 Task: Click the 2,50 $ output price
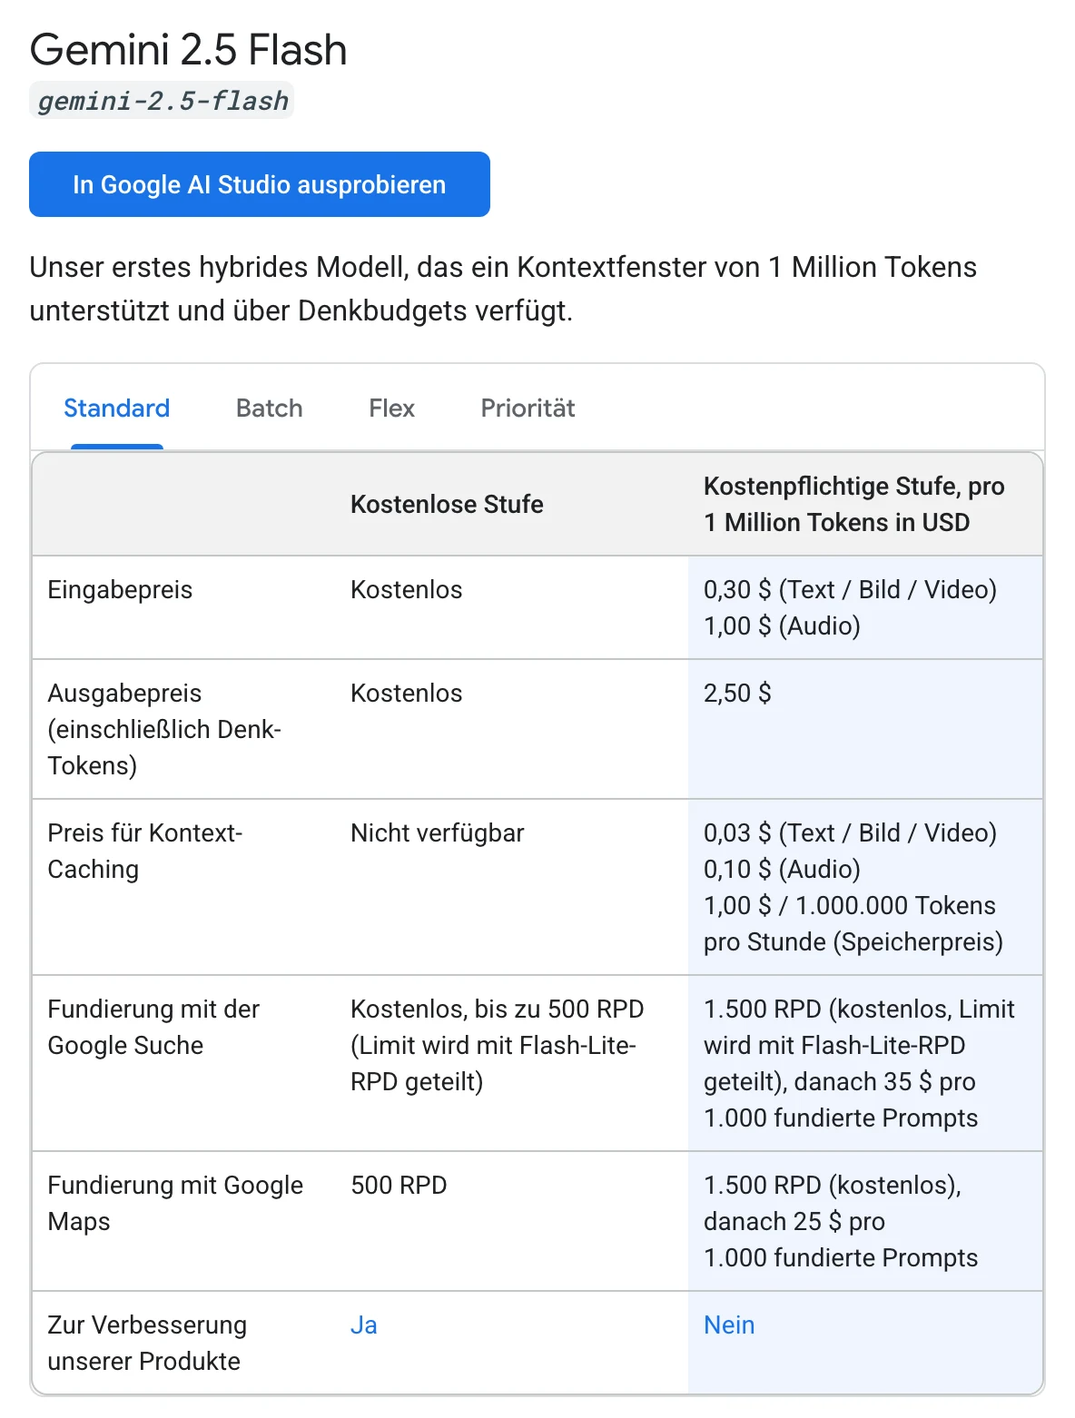click(737, 694)
